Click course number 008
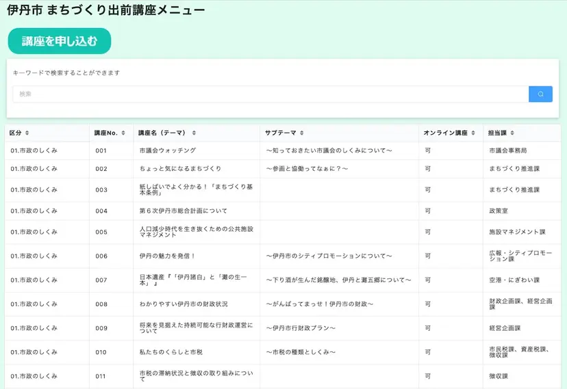Viewport: 567px width, 389px height. point(101,304)
